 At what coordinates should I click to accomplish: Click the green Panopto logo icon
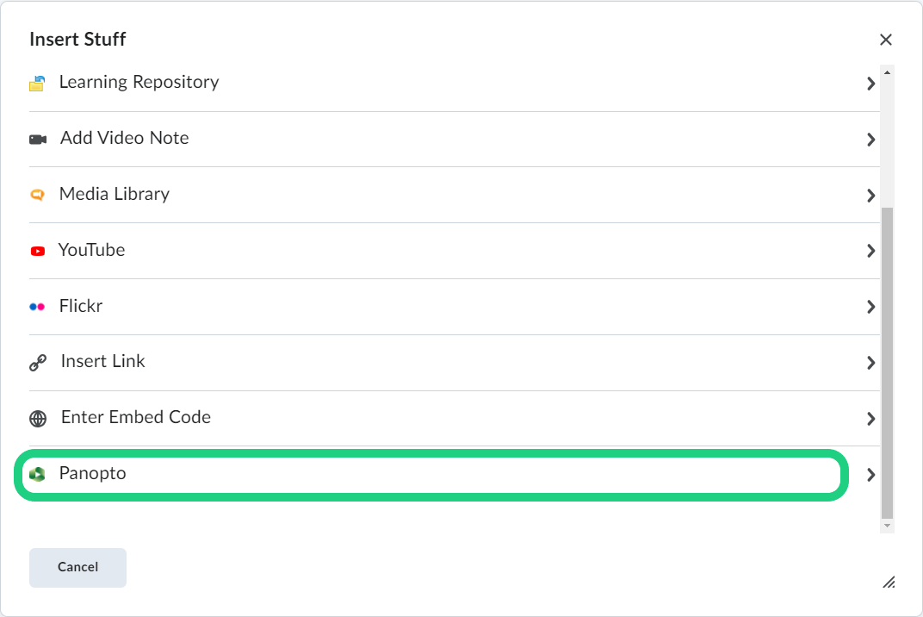click(x=37, y=474)
